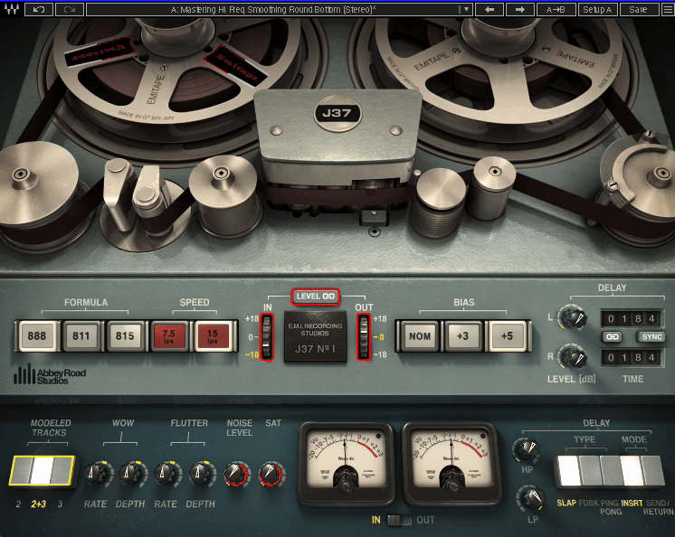Screen dimensions: 675x537
Task: Toggle the delay time link icon
Action: tap(612, 337)
